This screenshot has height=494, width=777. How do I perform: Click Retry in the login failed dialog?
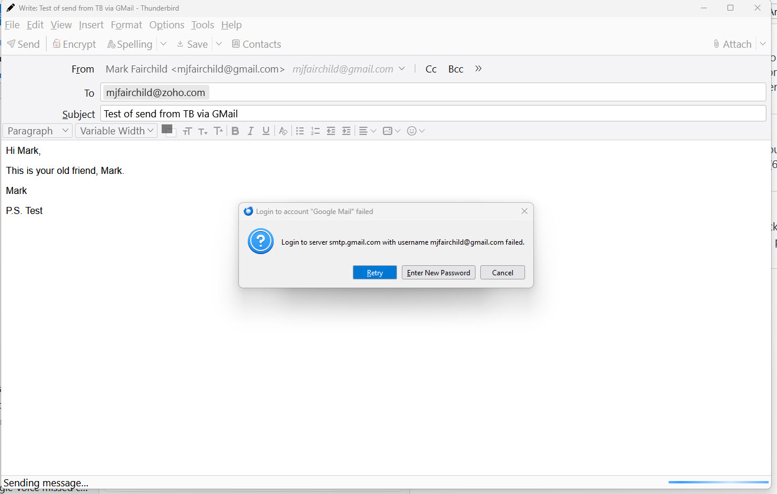pos(375,272)
